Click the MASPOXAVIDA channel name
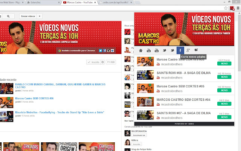This screenshot has width=241, height=151. (139, 131)
